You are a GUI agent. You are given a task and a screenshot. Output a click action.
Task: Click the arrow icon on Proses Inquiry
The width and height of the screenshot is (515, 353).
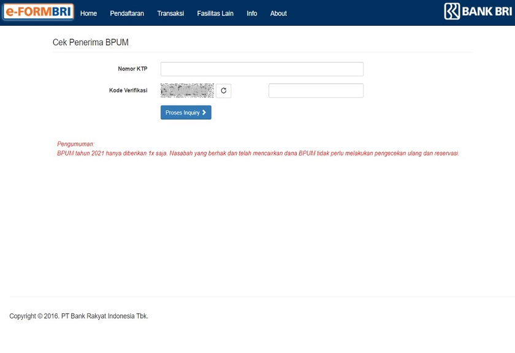pos(204,113)
